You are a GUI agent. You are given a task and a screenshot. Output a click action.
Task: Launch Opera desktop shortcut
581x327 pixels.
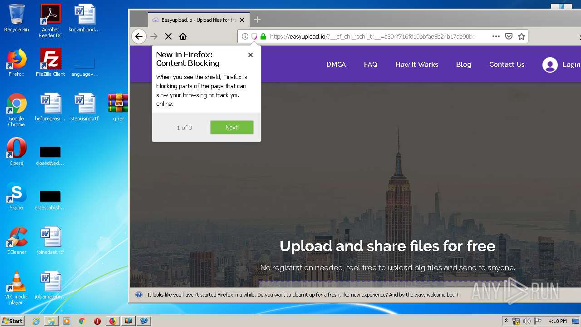16,152
